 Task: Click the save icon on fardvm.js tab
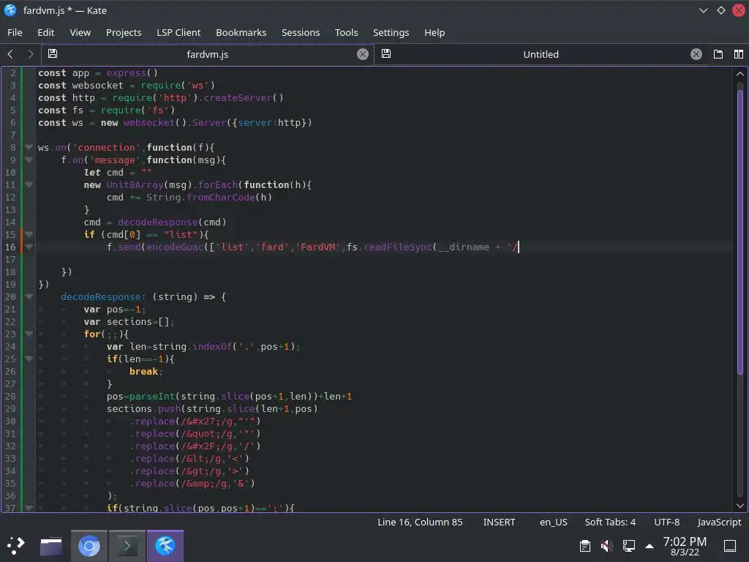click(53, 54)
